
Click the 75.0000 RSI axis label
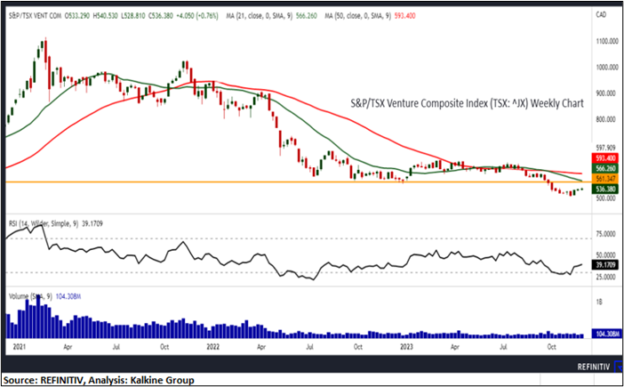(x=605, y=235)
